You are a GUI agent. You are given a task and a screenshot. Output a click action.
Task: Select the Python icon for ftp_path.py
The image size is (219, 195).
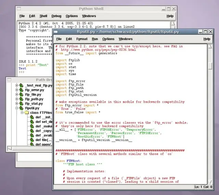pyautogui.click(x=21, y=99)
